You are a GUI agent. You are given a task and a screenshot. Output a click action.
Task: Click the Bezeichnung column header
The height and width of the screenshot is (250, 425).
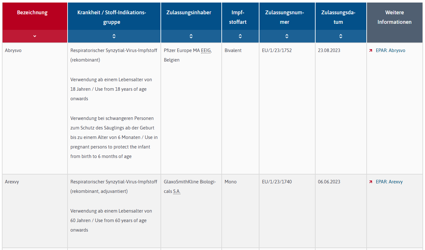tap(32, 13)
